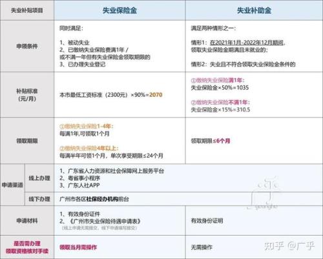
Task: Click line 2、已缴纳失业保险费满1年
Action: coord(94,50)
